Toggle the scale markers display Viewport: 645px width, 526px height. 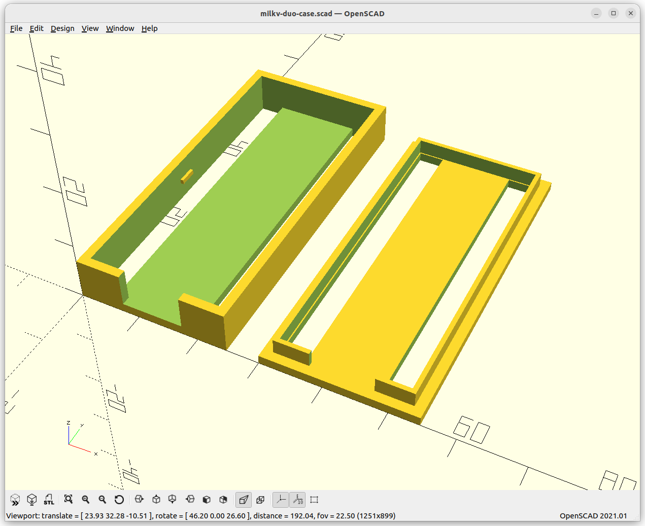[297, 500]
